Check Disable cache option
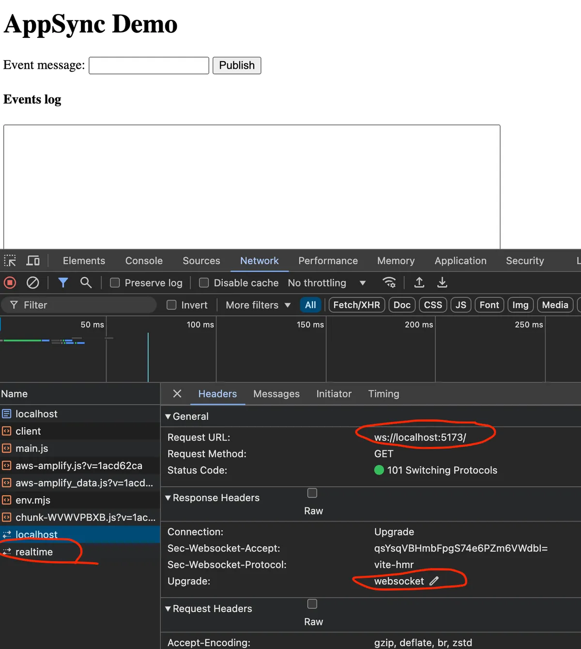 204,283
